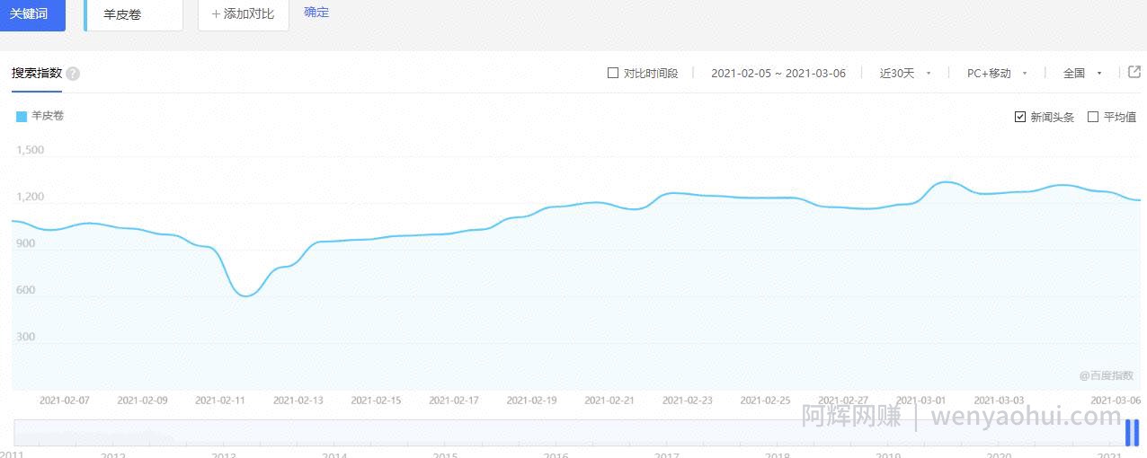Click the 确定 link
The width and height of the screenshot is (1147, 458).
316,13
